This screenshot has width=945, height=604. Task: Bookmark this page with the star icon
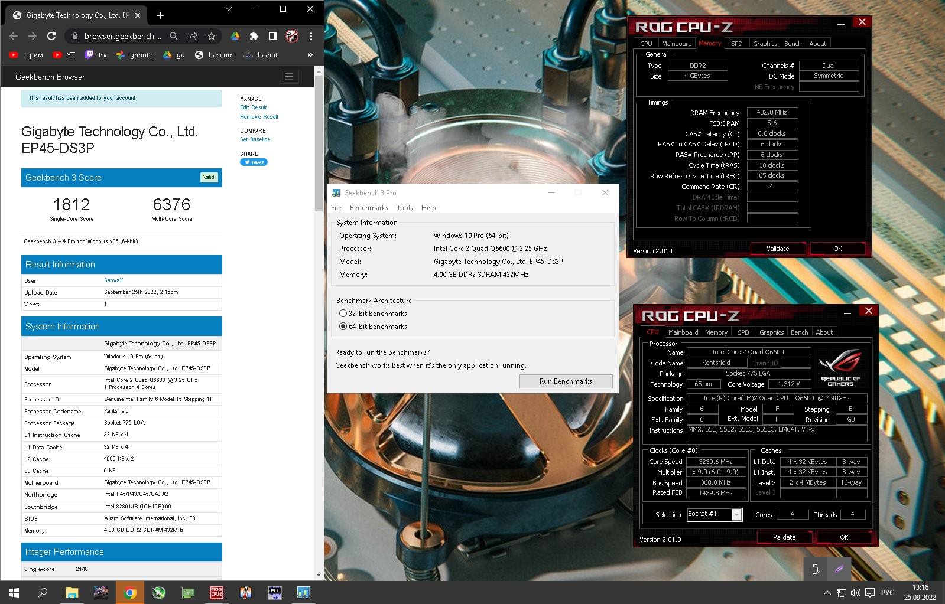(212, 36)
